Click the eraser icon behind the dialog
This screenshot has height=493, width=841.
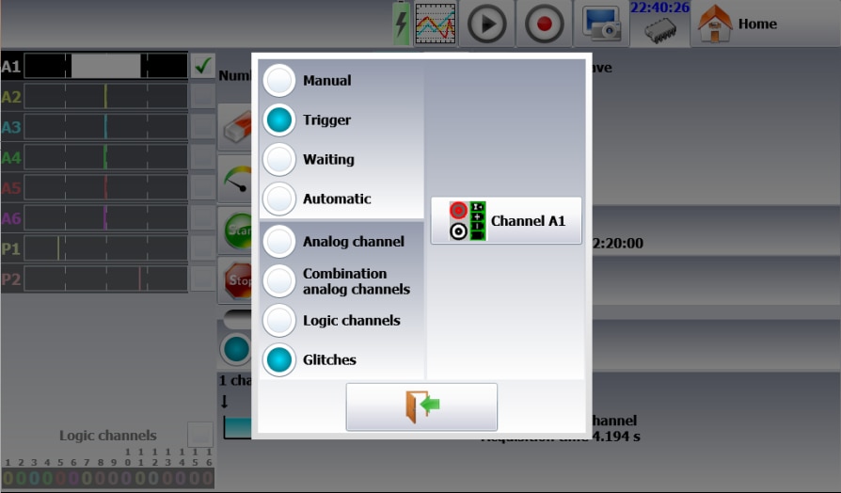pos(235,127)
